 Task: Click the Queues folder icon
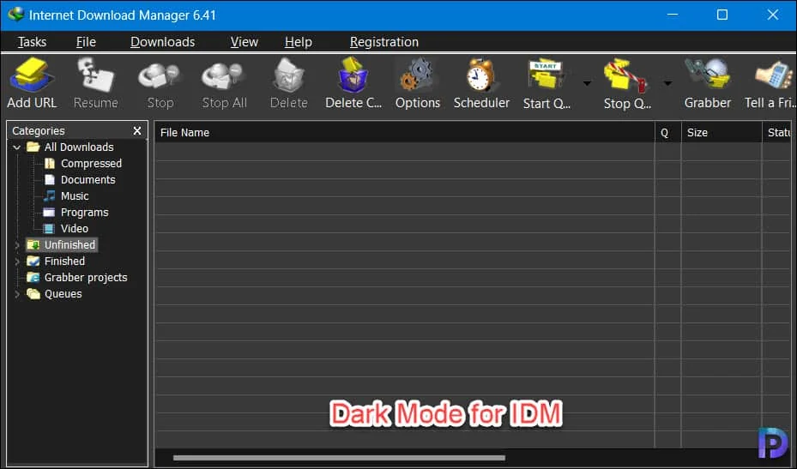(x=33, y=294)
